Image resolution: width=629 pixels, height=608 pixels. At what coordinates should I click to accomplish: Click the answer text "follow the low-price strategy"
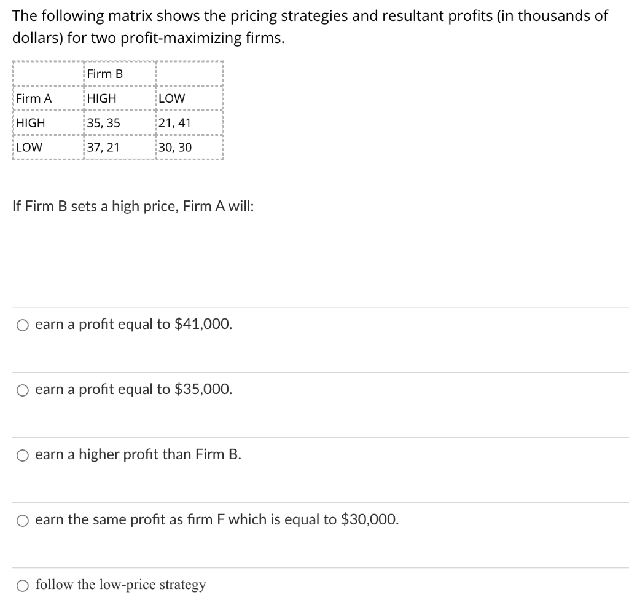pyautogui.click(x=120, y=585)
